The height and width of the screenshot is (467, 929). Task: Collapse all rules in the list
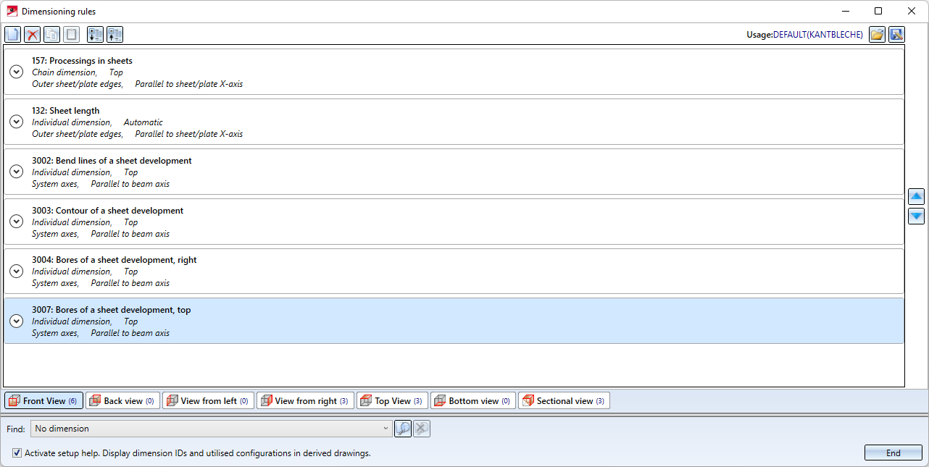coord(114,34)
